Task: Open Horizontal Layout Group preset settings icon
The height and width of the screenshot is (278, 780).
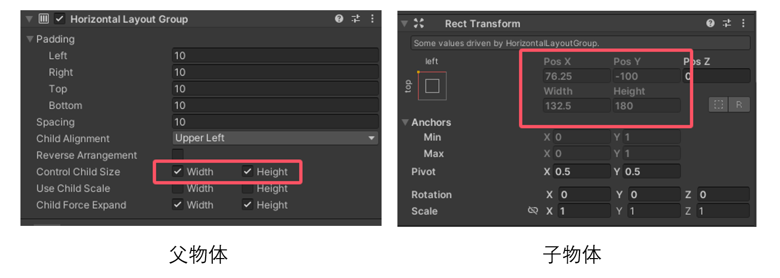Action: pyautogui.click(x=355, y=19)
